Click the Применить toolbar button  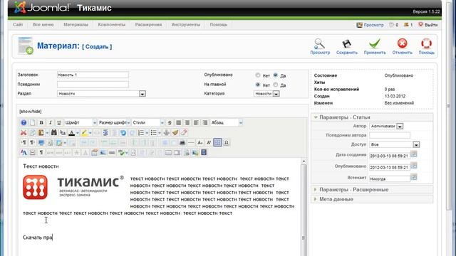click(x=375, y=46)
